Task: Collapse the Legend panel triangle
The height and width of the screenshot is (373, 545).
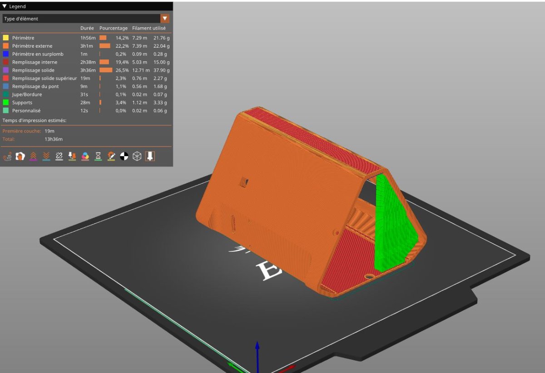Action: [5, 6]
